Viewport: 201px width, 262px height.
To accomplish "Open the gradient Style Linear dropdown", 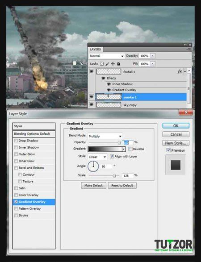I will click(x=97, y=157).
